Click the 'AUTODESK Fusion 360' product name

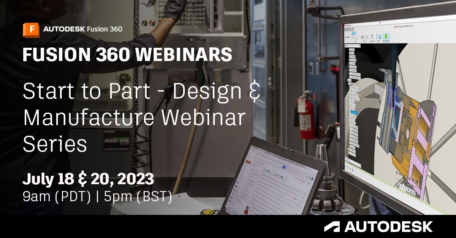point(83,29)
